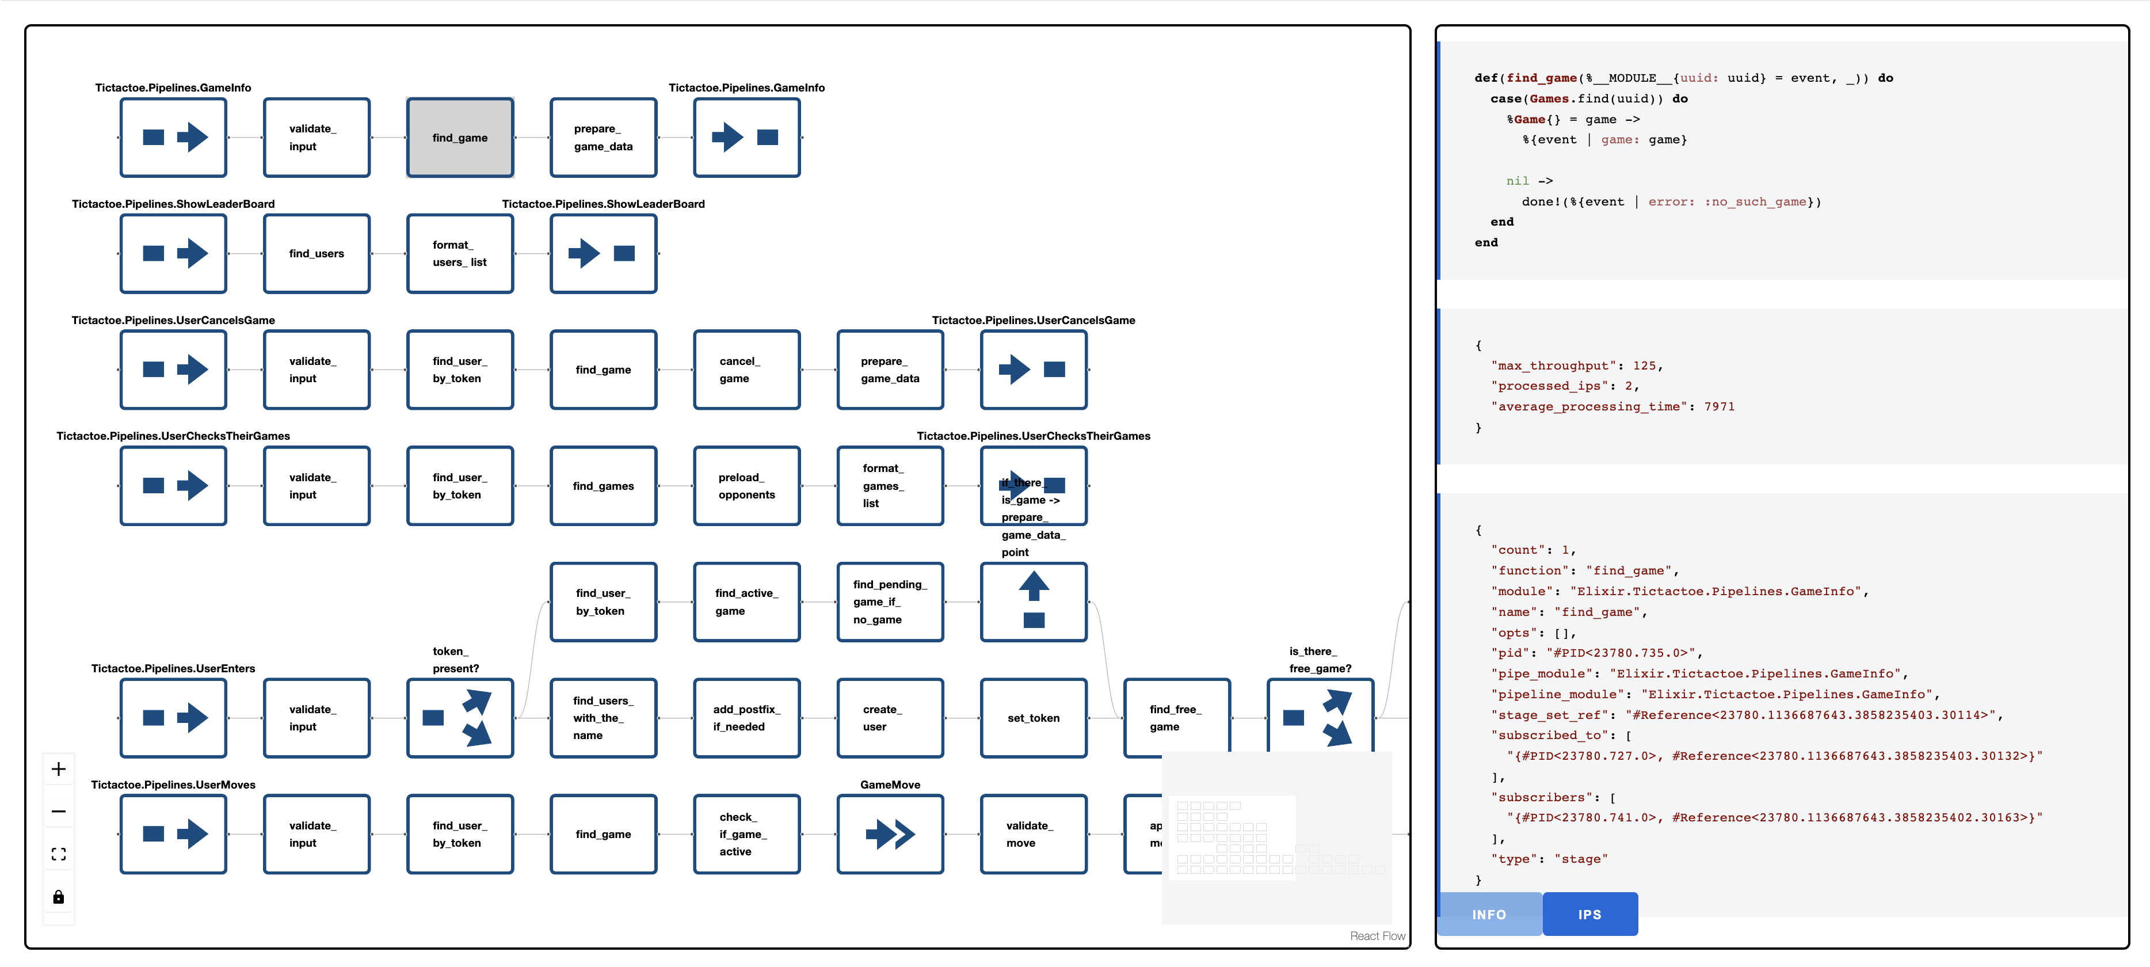Click the upward arrow goto-point node
Image resolution: width=2150 pixels, height=967 pixels.
coord(1033,602)
